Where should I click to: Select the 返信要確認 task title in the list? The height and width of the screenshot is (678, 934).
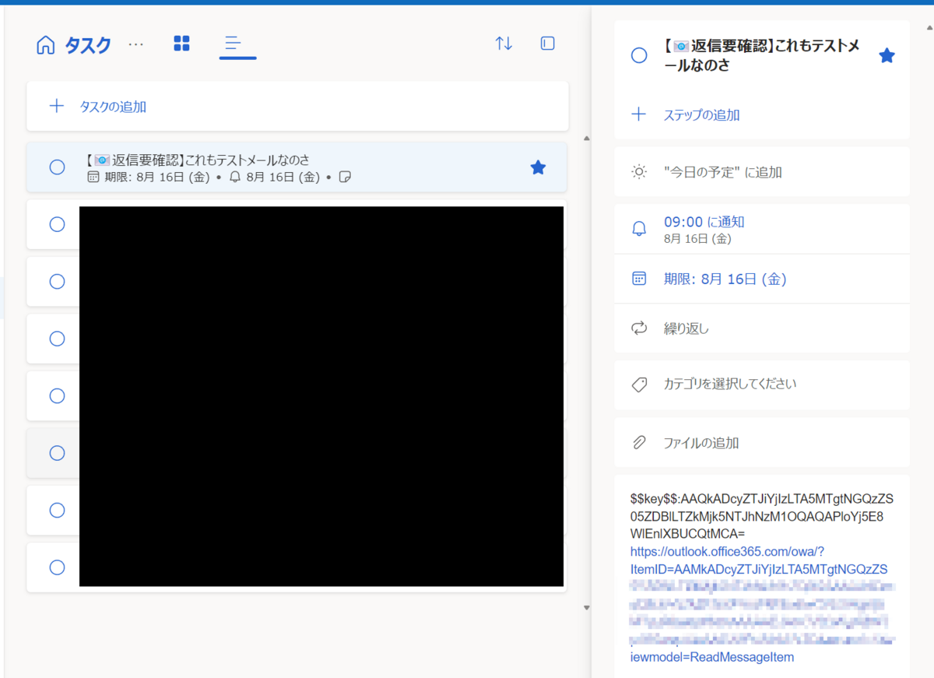tap(198, 160)
